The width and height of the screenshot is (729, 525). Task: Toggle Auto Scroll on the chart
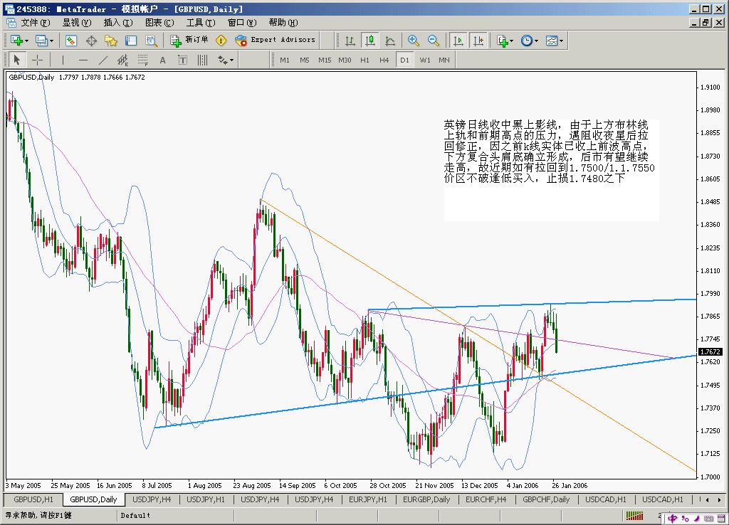click(x=458, y=41)
